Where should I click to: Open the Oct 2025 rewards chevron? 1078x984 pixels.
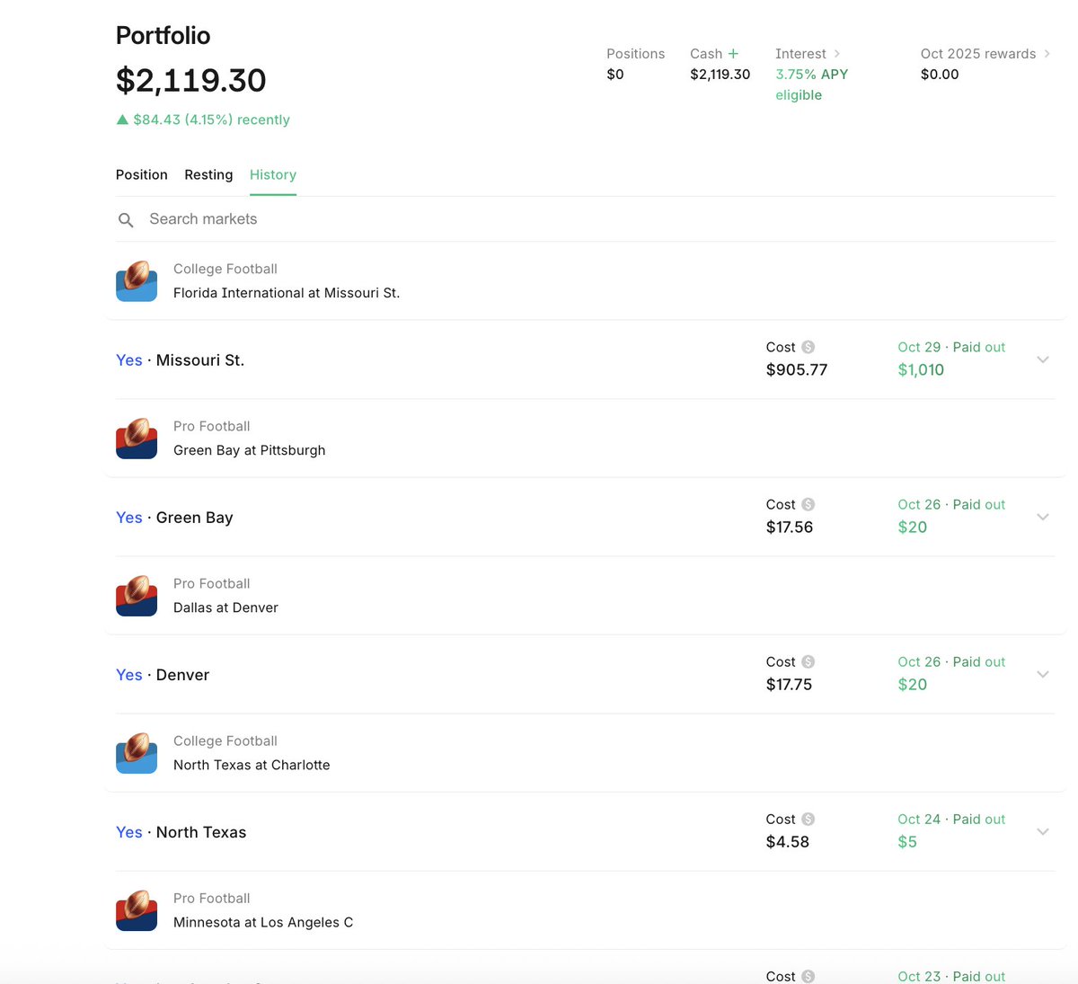click(x=1047, y=54)
